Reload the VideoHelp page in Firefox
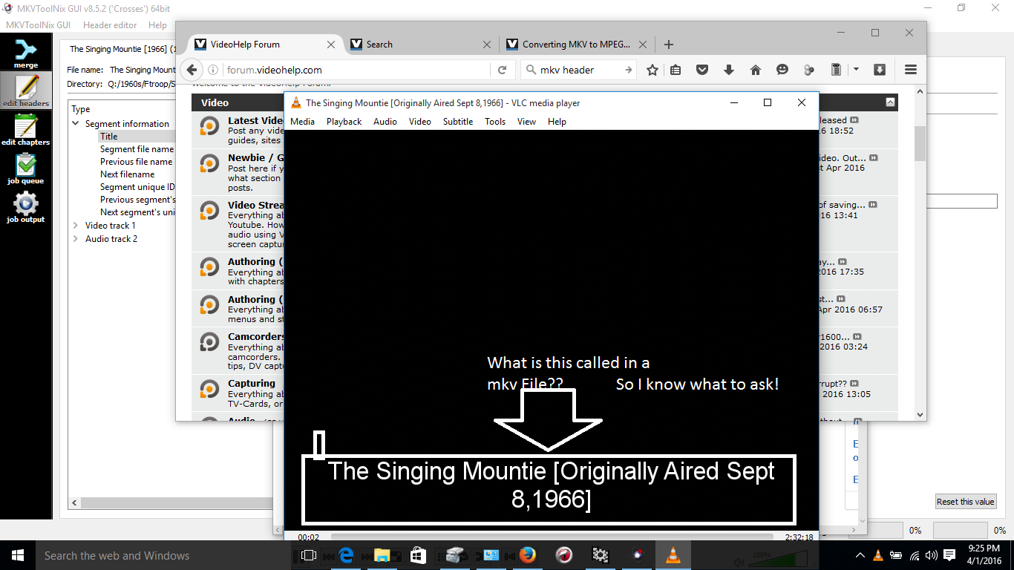1014x570 pixels. tap(502, 70)
